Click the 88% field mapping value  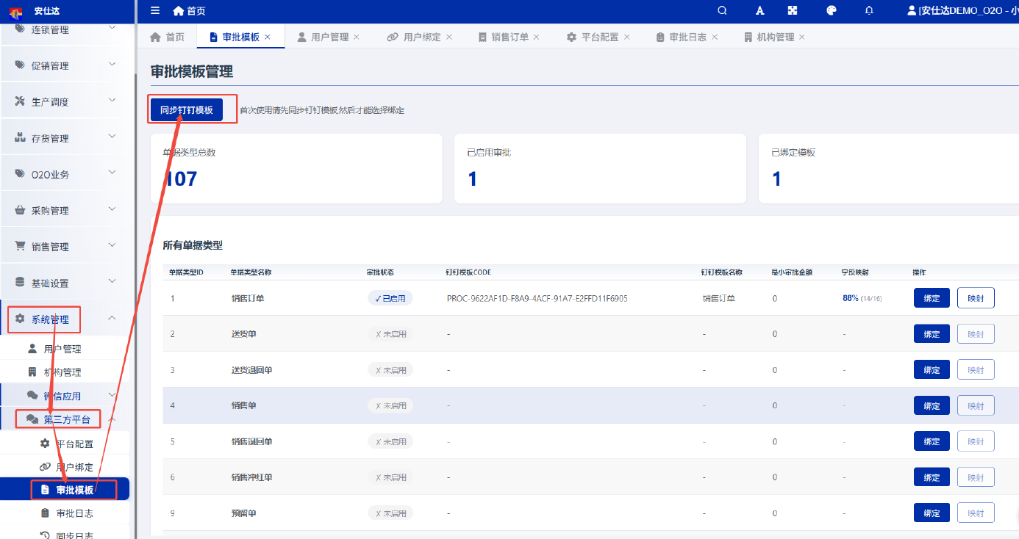851,298
